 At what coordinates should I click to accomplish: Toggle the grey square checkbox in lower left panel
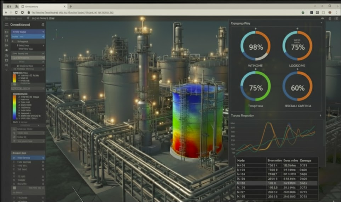[x=15, y=188]
